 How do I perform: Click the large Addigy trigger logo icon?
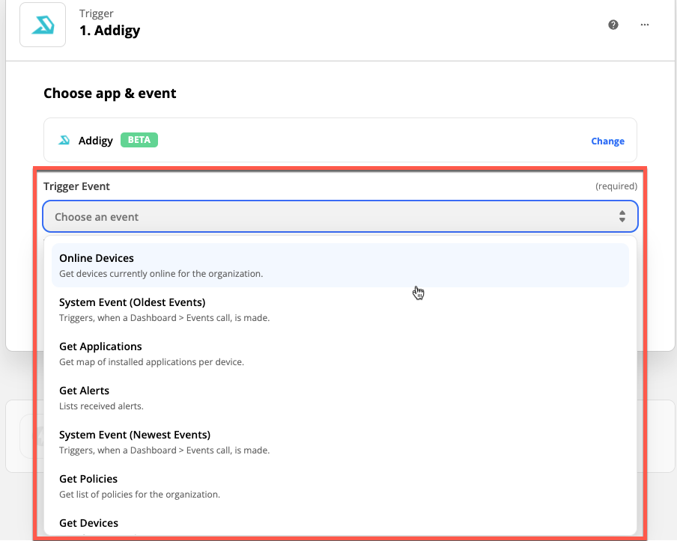click(x=43, y=25)
